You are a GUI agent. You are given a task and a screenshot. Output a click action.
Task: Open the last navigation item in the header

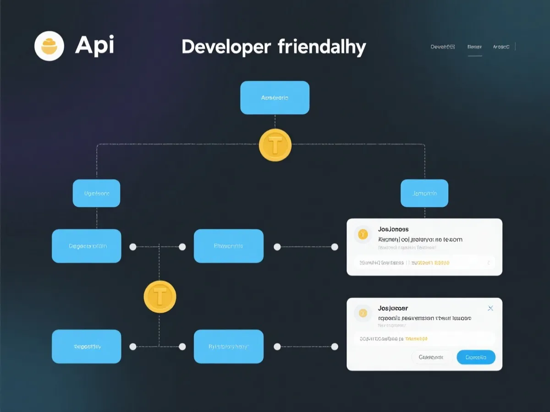coord(501,47)
